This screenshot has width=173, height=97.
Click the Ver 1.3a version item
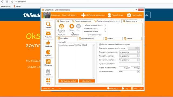click(x=137, y=88)
